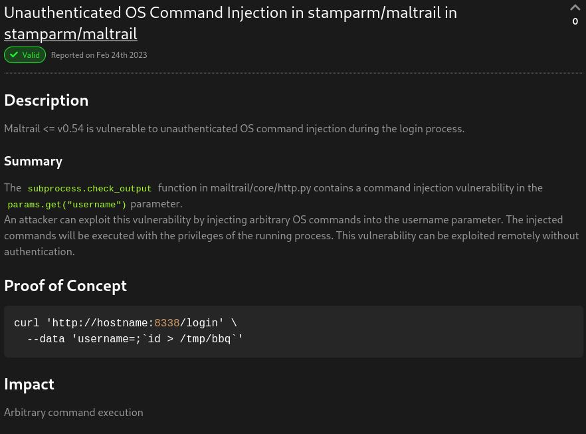
Task: Click the Maltrail v0.54 vulnerability sentence
Action: (x=235, y=128)
